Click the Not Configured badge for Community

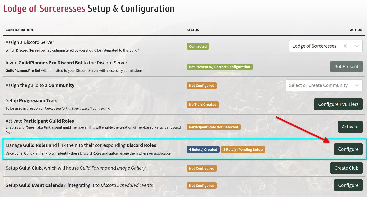point(201,86)
